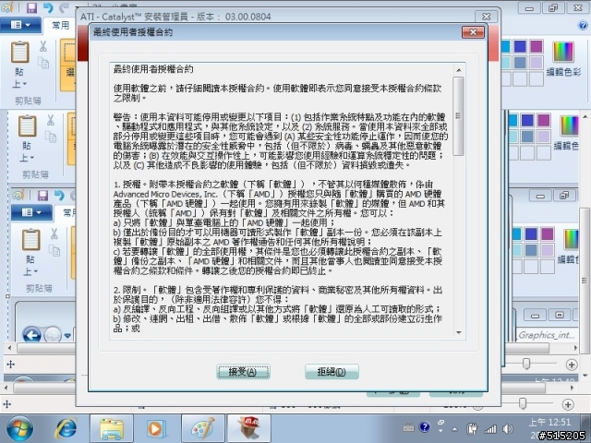This screenshot has height=443, width=591.
Task: Click the 接受(A) accept button
Action: tap(243, 371)
